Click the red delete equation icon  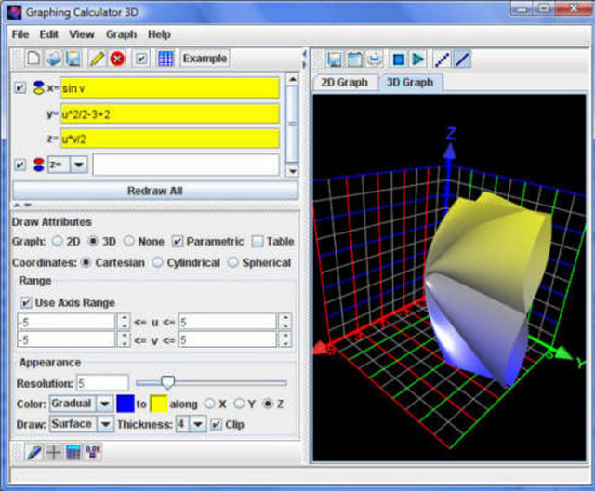(x=117, y=59)
